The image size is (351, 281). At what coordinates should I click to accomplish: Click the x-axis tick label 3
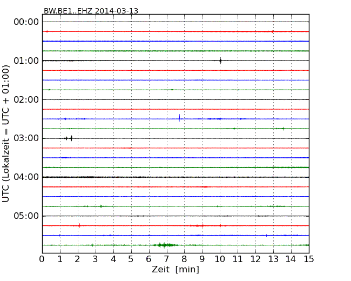[x=96, y=259]
